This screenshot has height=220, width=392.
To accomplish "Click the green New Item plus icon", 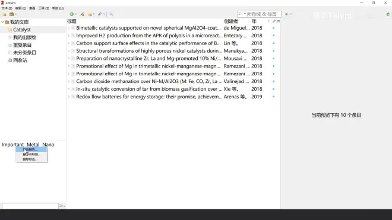I will (72, 14).
